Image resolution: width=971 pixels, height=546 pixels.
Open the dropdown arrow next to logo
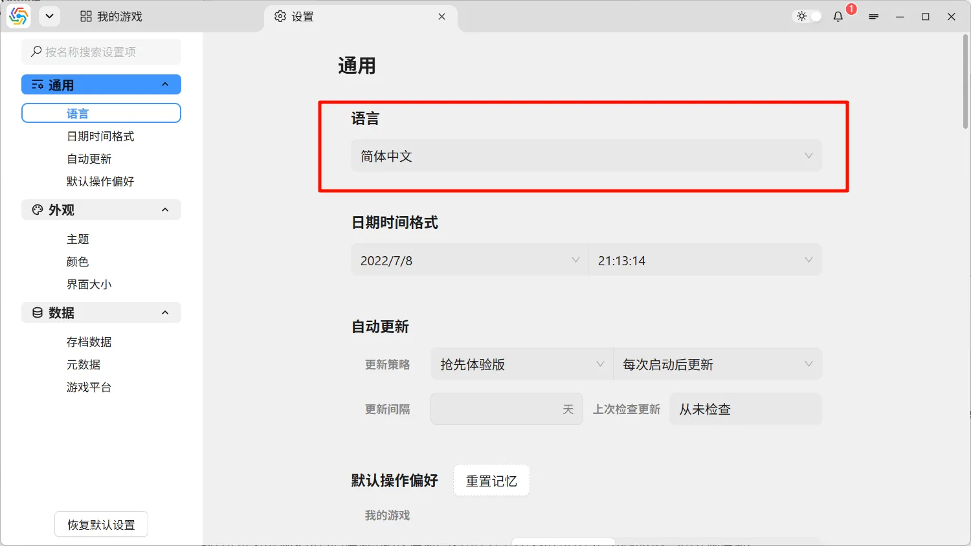(x=49, y=17)
